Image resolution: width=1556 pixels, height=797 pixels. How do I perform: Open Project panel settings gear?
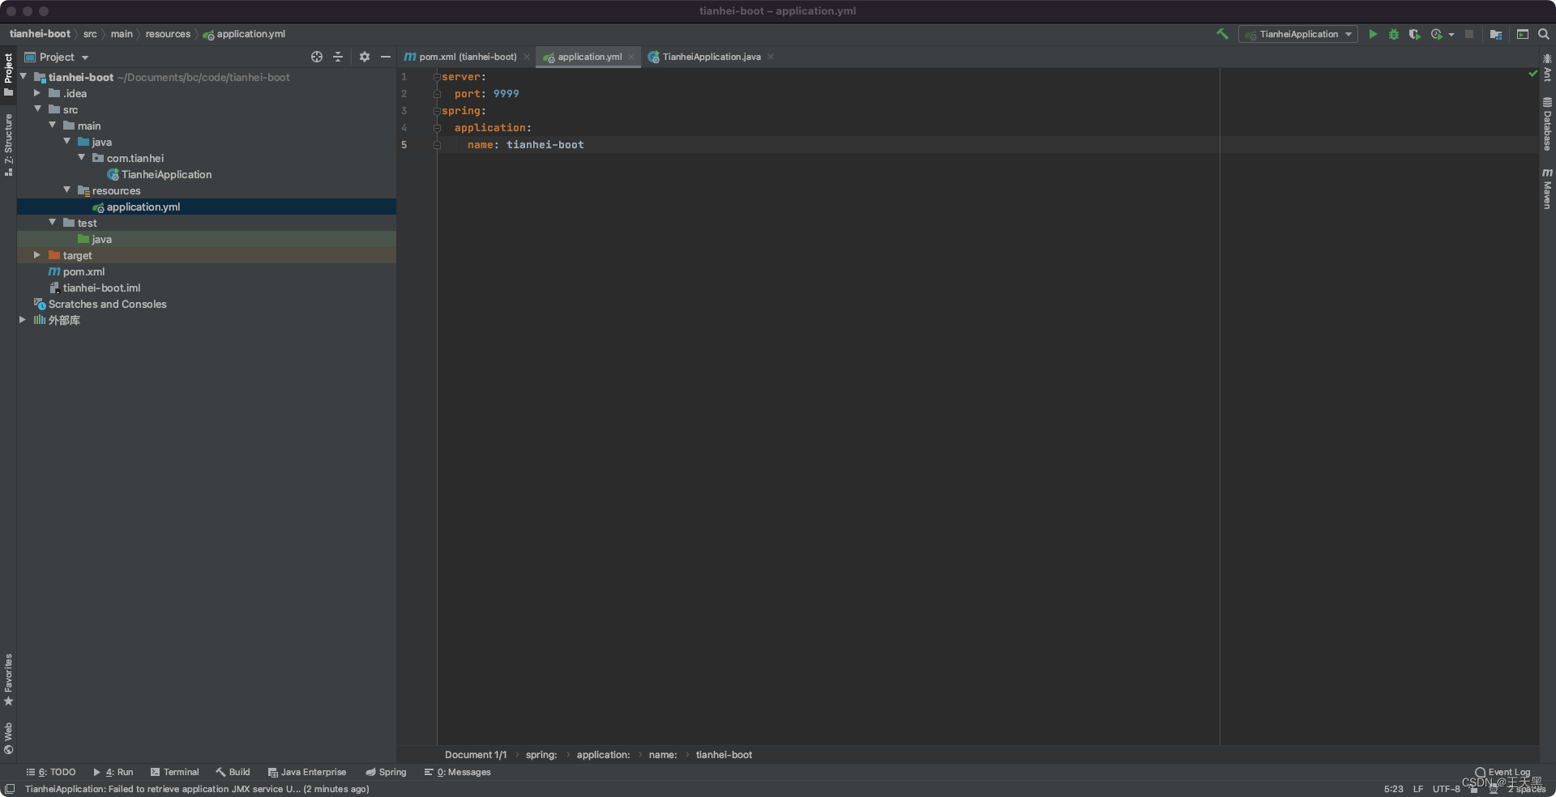click(x=365, y=57)
